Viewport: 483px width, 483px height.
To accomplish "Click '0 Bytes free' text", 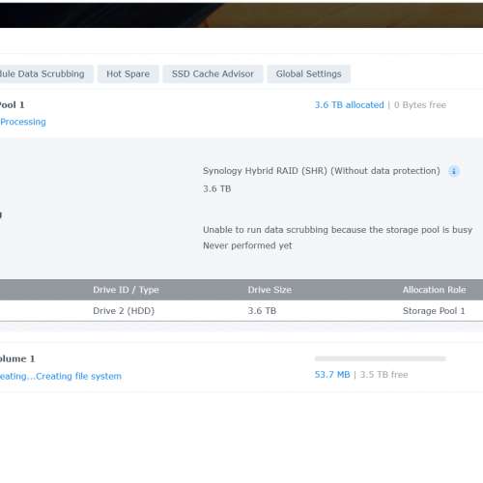I will [x=420, y=105].
